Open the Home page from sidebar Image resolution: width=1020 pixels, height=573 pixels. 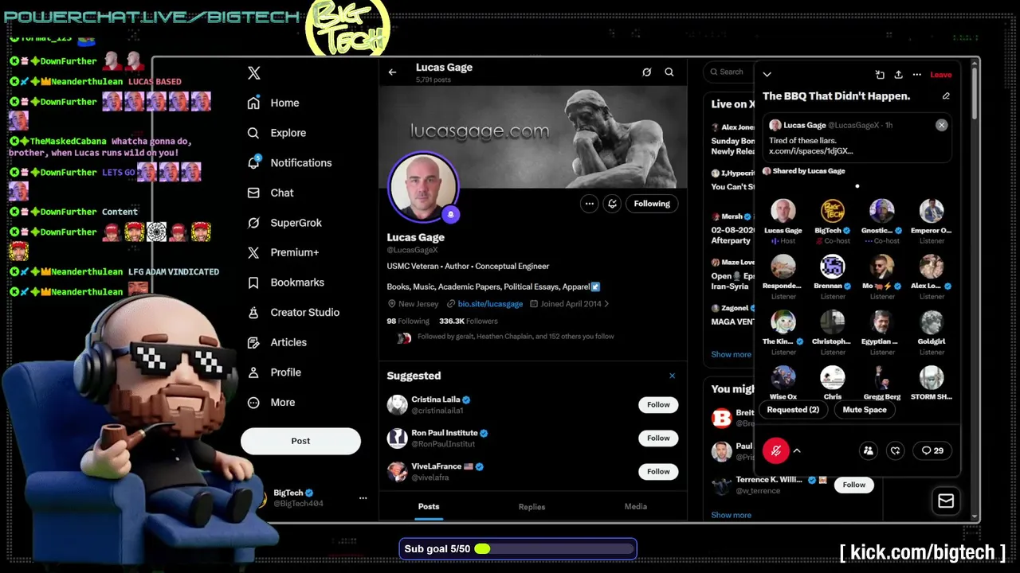click(273, 103)
